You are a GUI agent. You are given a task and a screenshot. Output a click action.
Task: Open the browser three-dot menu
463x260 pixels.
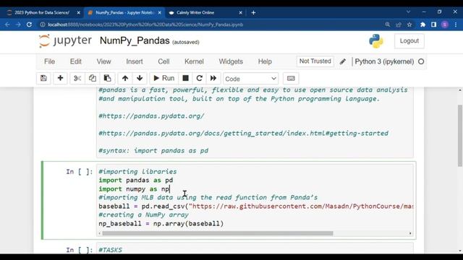point(456,25)
